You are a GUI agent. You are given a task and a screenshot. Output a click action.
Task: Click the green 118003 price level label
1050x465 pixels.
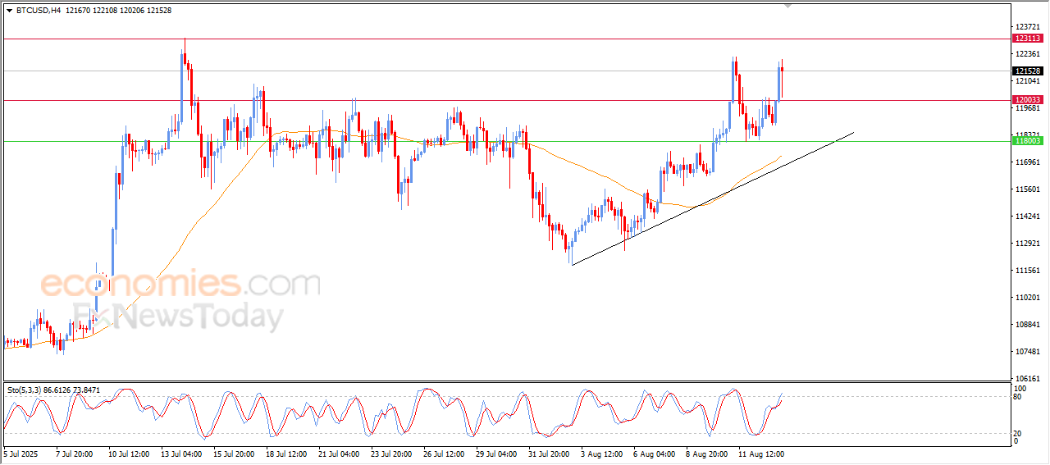[1027, 141]
